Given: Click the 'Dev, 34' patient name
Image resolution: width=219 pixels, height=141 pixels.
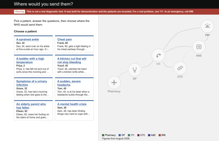Looking at the screenshot, I should (x=20, y=43).
